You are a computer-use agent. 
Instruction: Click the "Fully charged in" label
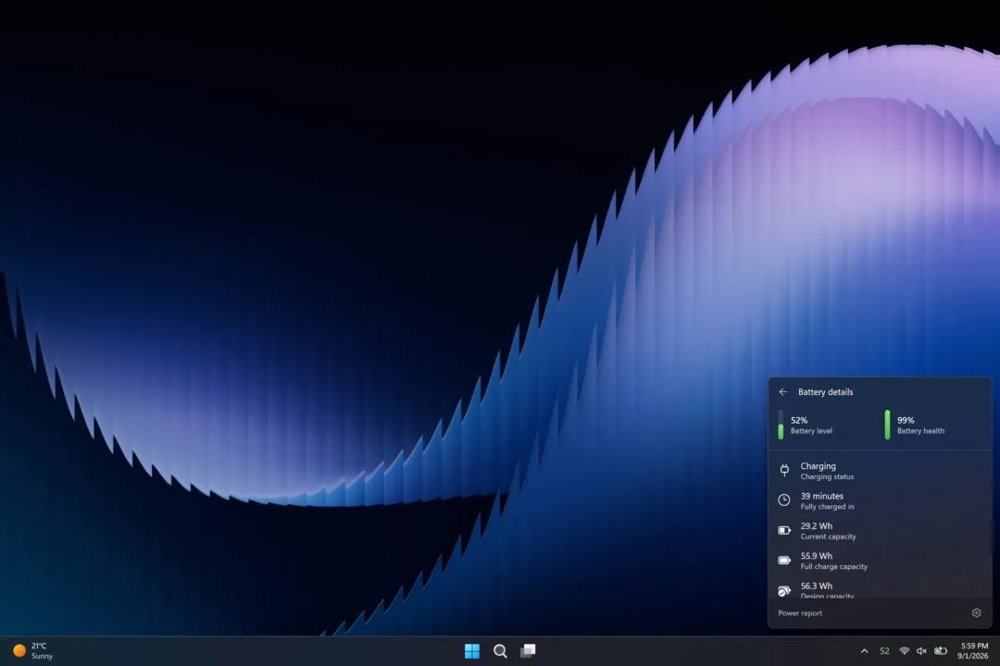click(827, 507)
